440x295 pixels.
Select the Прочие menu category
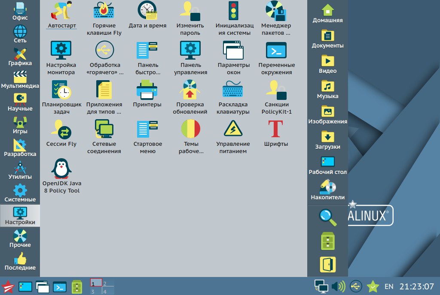(x=20, y=238)
